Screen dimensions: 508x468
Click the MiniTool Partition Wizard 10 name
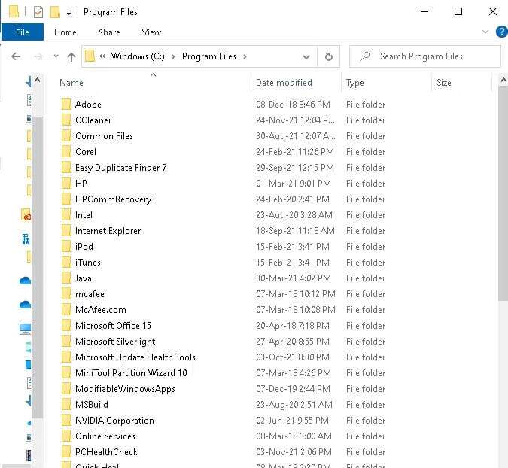[131, 373]
